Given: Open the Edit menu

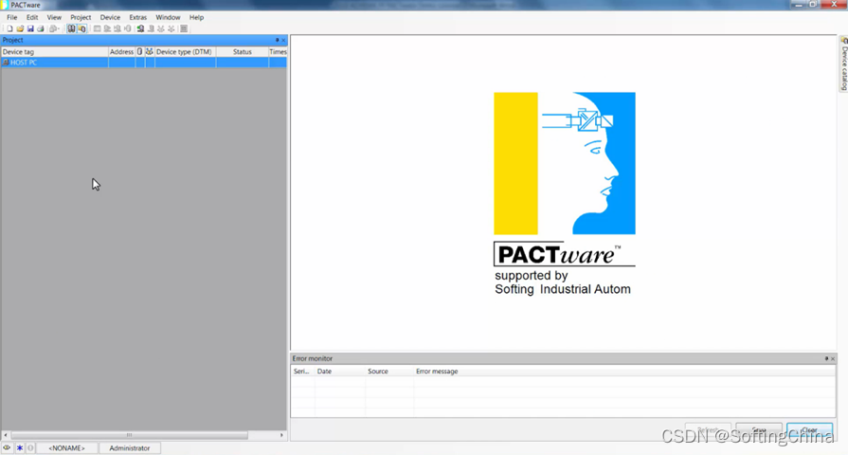Looking at the screenshot, I should (32, 17).
